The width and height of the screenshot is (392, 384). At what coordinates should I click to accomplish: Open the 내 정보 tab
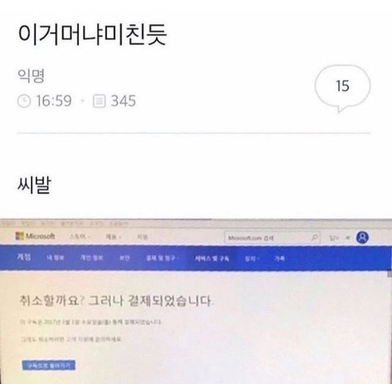[x=55, y=258]
